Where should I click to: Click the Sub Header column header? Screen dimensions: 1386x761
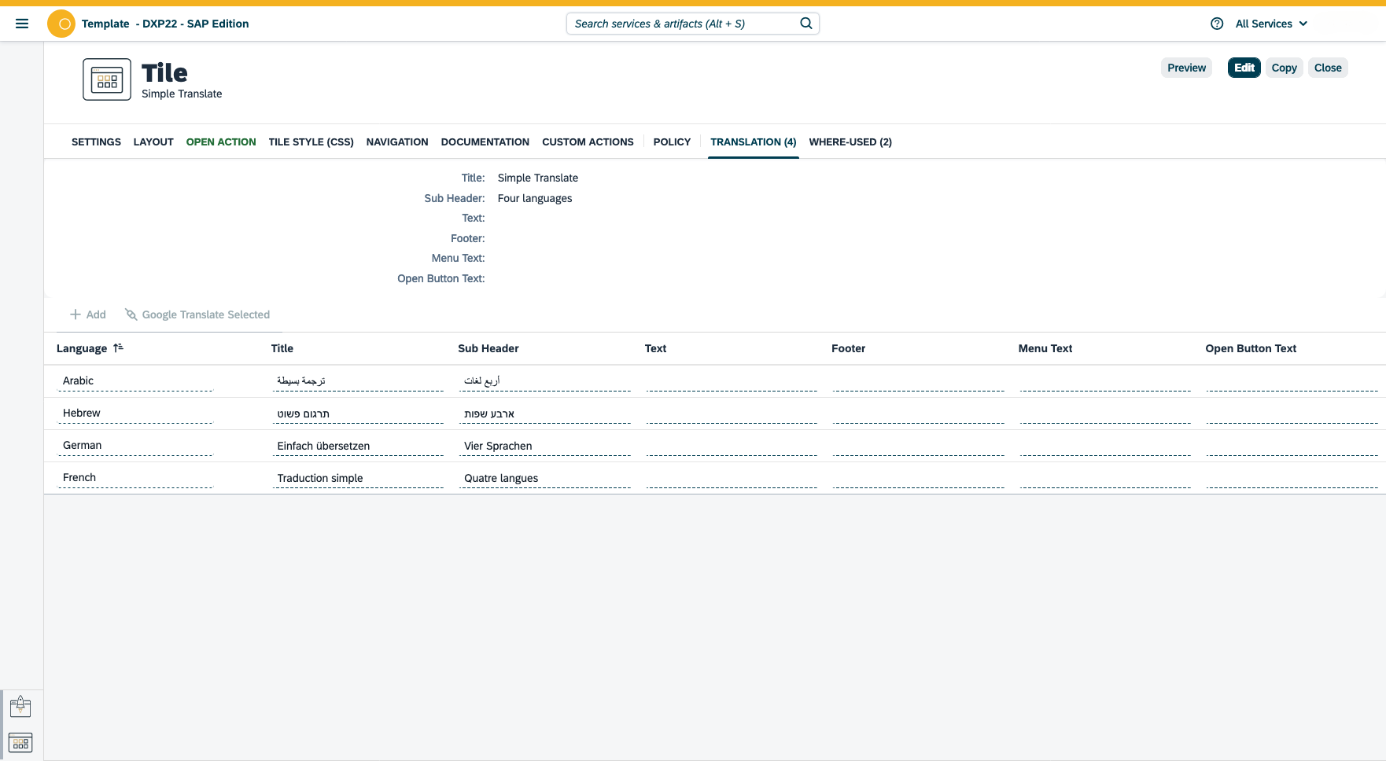point(488,348)
